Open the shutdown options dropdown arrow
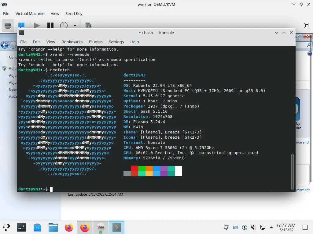The width and height of the screenshot is (313, 234). pos(75,26)
